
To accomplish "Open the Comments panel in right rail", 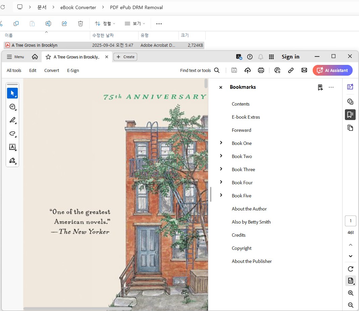I will (350, 101).
